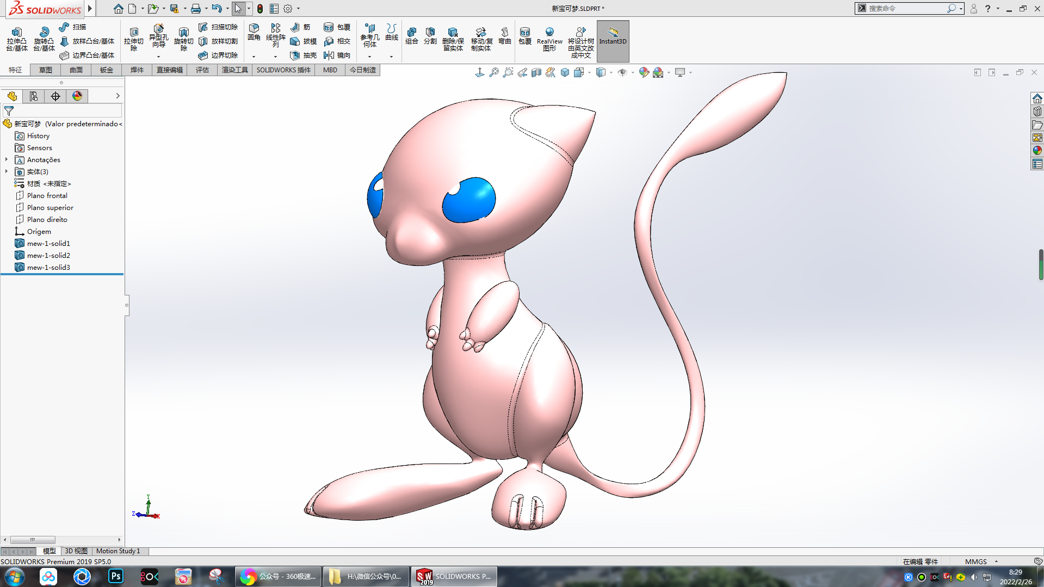1044x587 pixels.
Task: Switch to the 3D 视图 bottom tab
Action: [x=76, y=551]
